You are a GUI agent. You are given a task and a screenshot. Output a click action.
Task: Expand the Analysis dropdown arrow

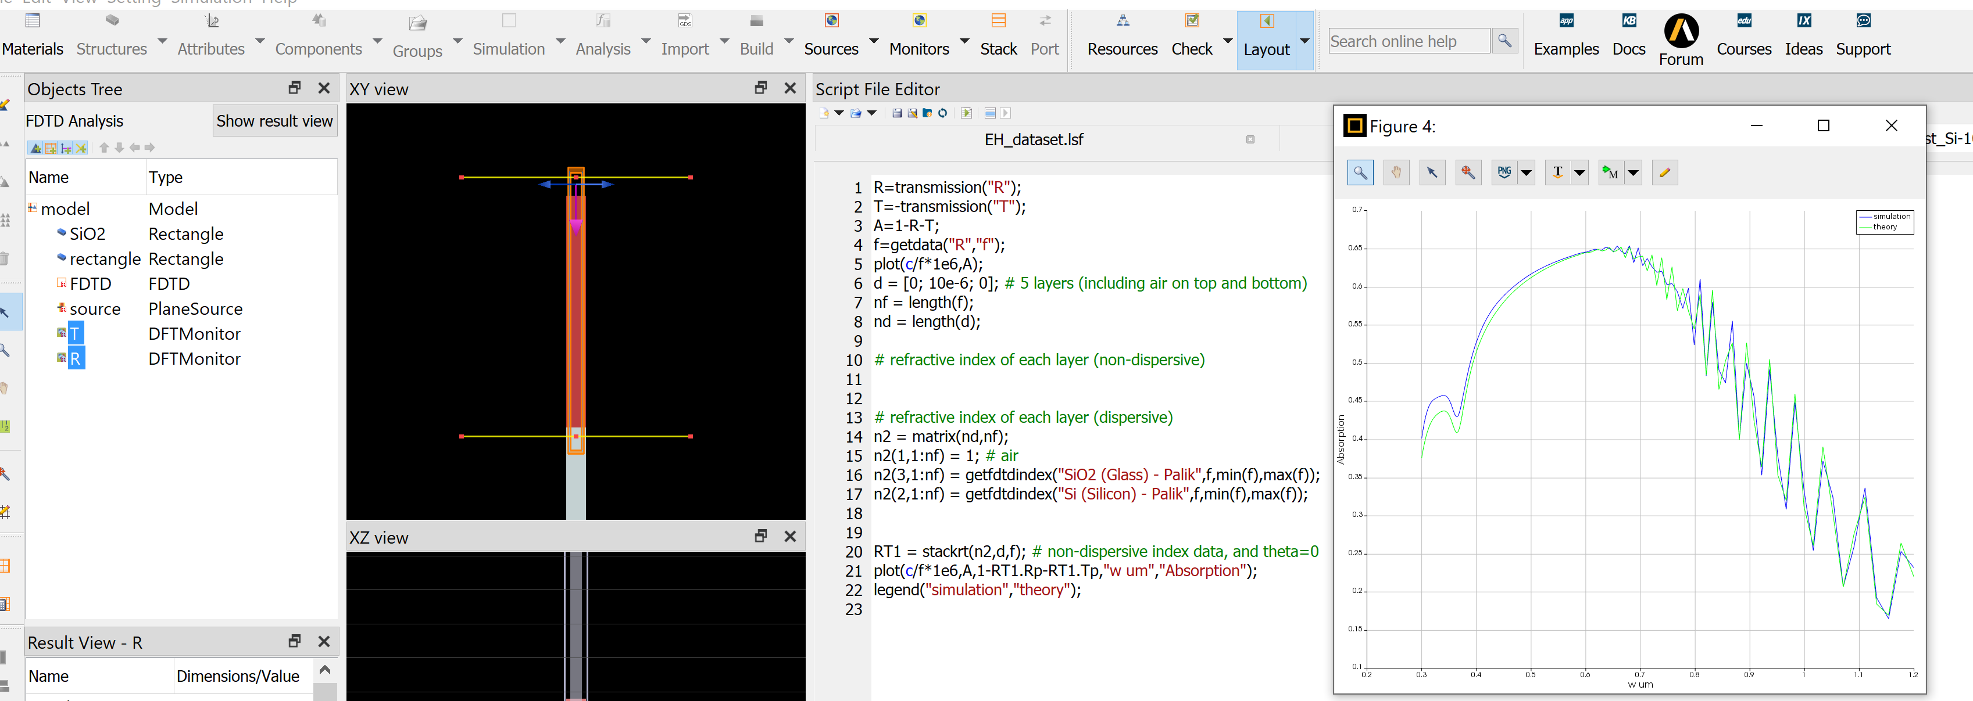tap(646, 40)
